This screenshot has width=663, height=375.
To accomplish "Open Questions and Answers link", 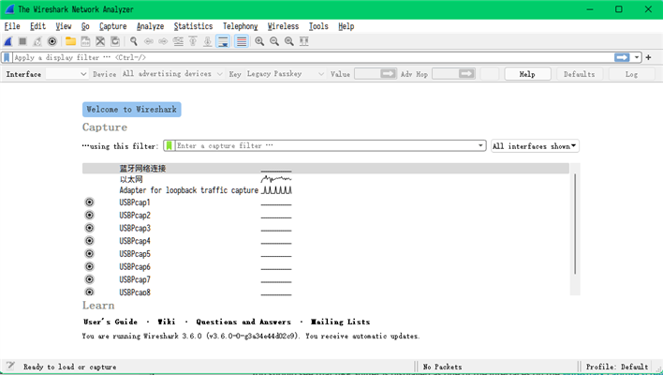I will tap(243, 322).
